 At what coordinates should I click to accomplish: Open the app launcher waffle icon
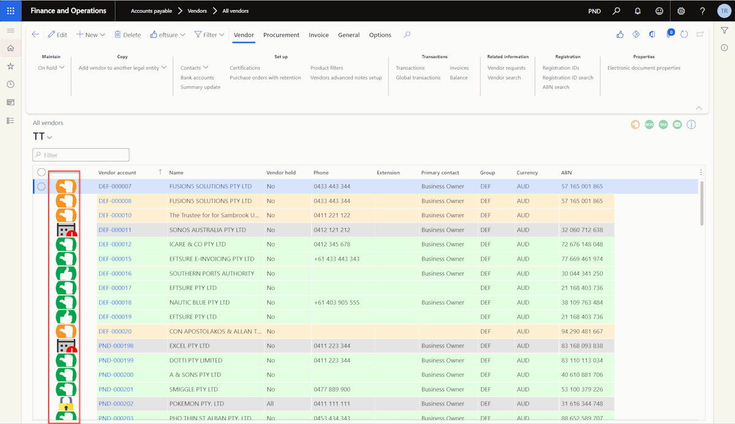pos(10,10)
